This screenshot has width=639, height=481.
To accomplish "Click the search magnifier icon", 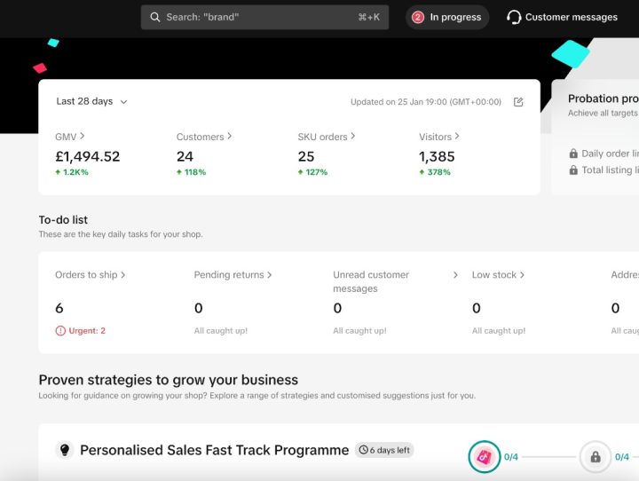I will (x=154, y=17).
